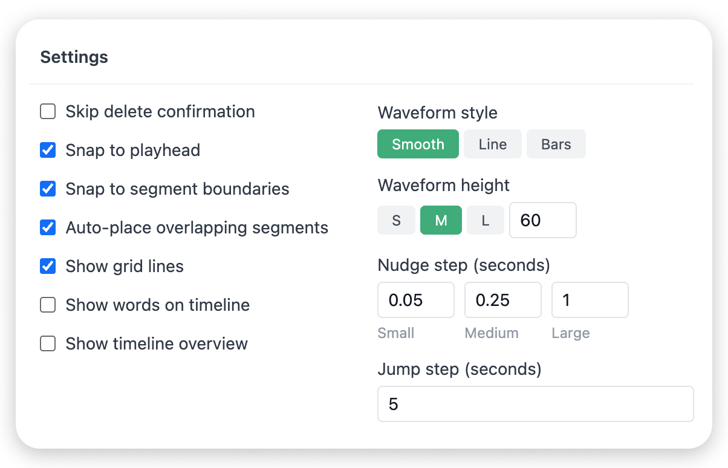The width and height of the screenshot is (728, 468).
Task: Click the Show timeline overview label
Action: tap(157, 344)
